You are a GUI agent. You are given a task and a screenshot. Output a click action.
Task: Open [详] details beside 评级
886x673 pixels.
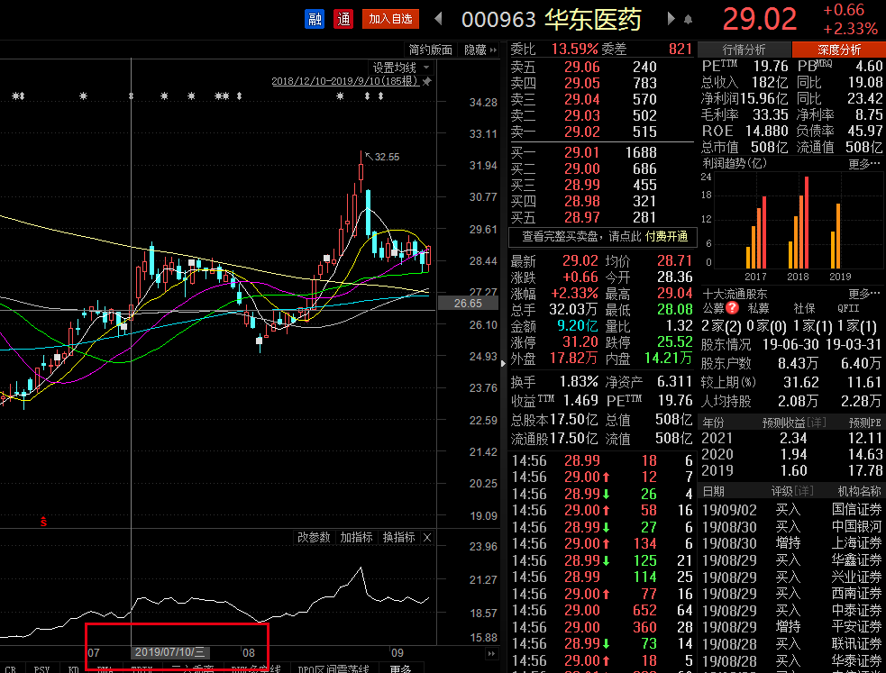803,491
